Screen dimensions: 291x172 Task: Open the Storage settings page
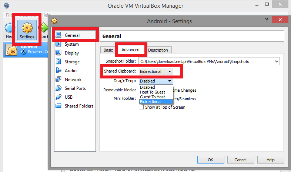(72, 62)
